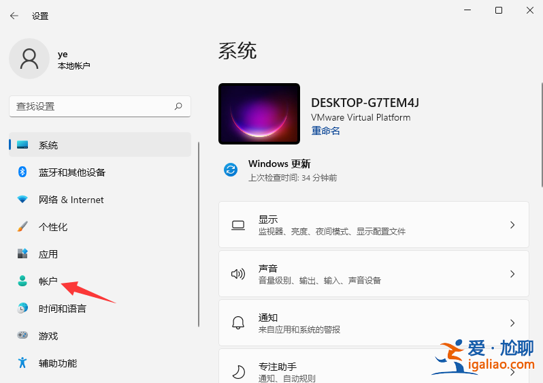Click the desktop wallpaper thumbnail

click(259, 114)
